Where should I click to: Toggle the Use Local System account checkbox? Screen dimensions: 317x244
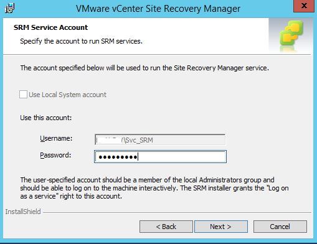point(23,95)
